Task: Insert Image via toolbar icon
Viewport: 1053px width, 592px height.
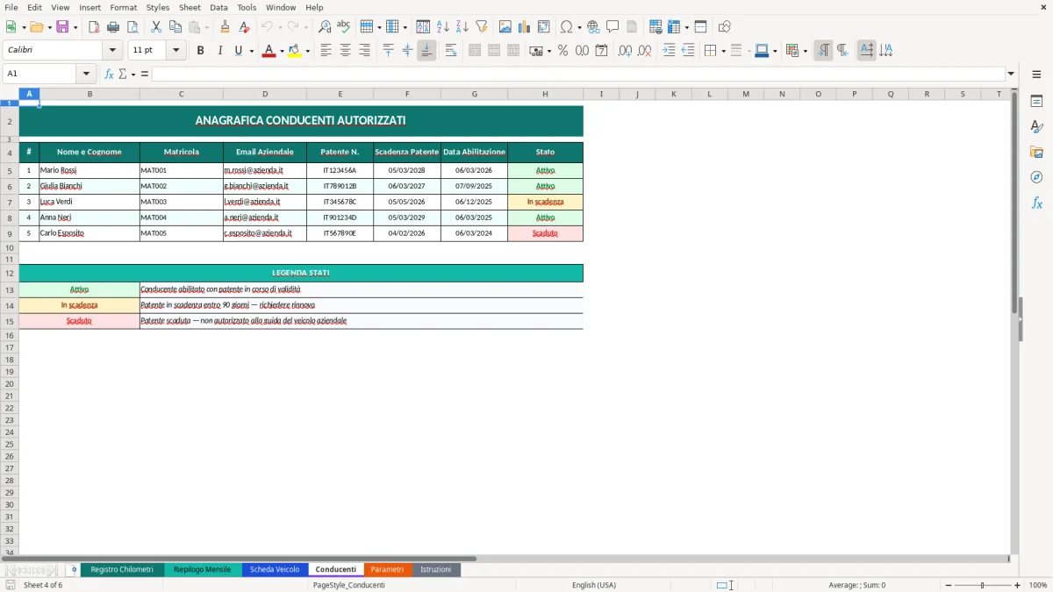Action: (505, 27)
